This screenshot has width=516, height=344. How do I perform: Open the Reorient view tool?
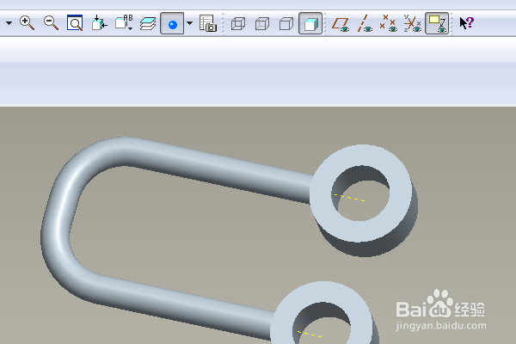pos(99,23)
